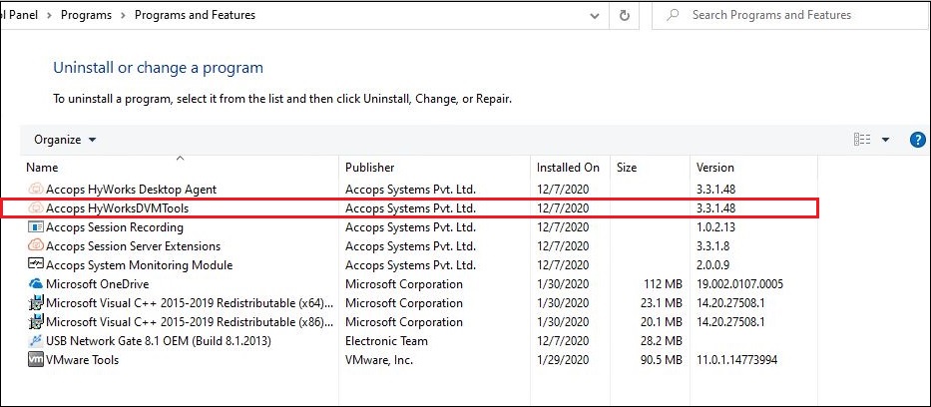The height and width of the screenshot is (407, 931).
Task: Click the Accops HyWorks Desktop Agent icon
Action: (x=36, y=190)
